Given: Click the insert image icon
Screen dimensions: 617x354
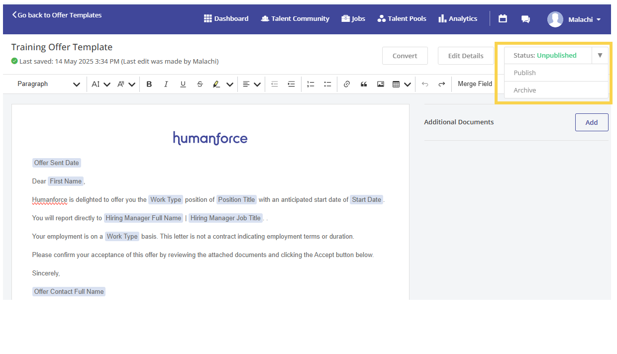Looking at the screenshot, I should point(381,84).
